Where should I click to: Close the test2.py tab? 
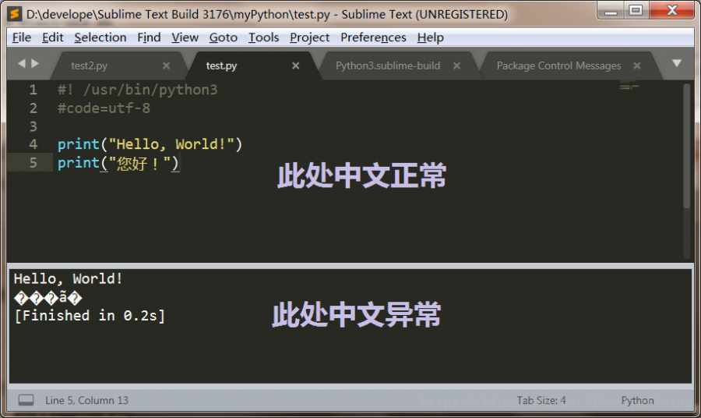(167, 66)
